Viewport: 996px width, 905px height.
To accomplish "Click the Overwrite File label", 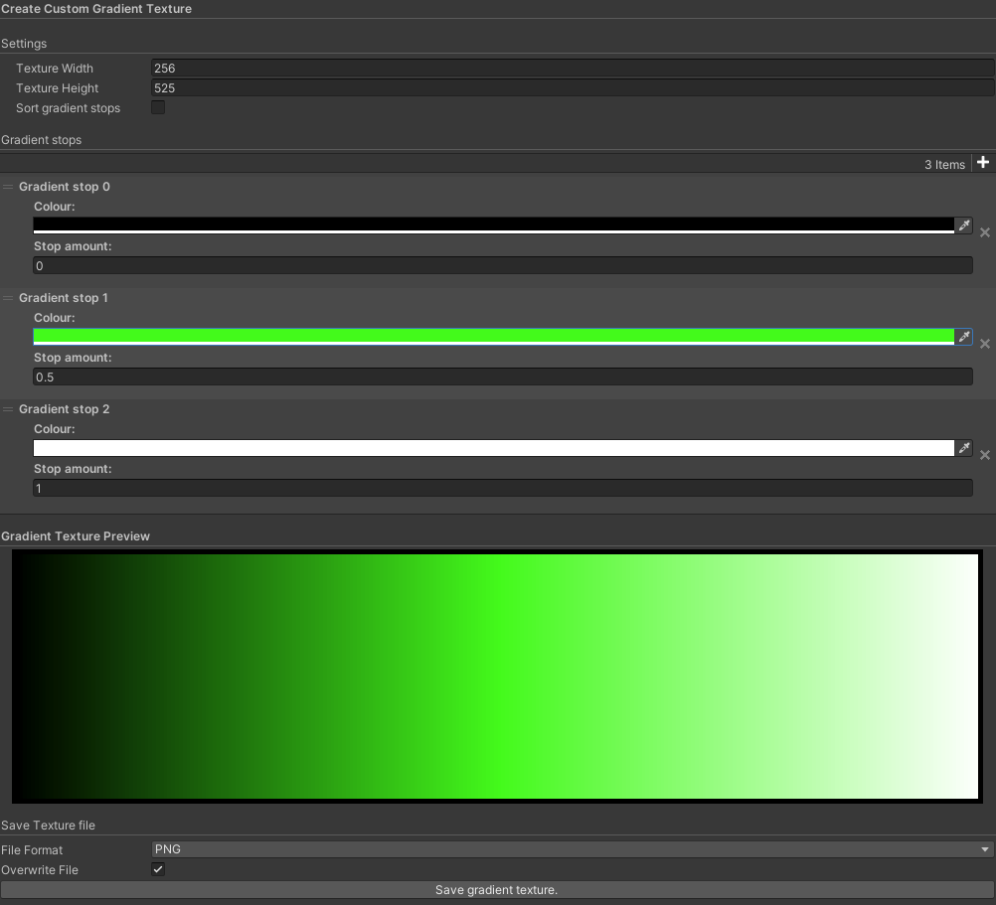I will (x=40, y=870).
